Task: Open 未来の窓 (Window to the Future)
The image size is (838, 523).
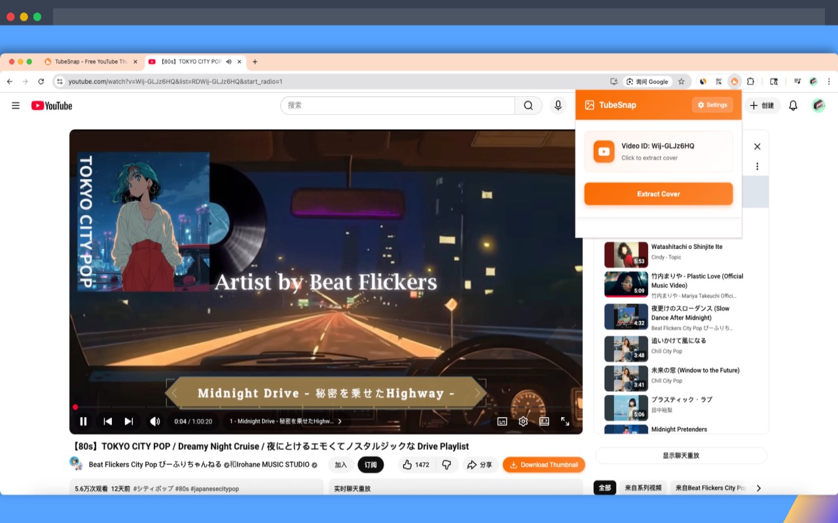Action: coord(695,370)
